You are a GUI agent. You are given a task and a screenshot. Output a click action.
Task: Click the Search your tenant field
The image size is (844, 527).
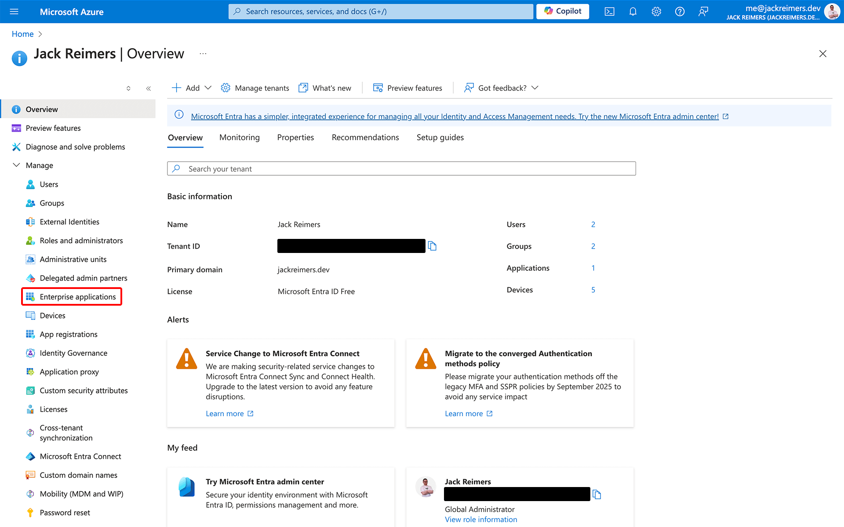(401, 169)
